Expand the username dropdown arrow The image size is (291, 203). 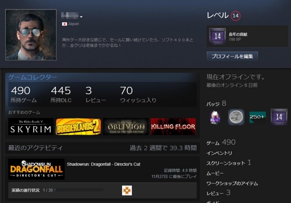81,17
